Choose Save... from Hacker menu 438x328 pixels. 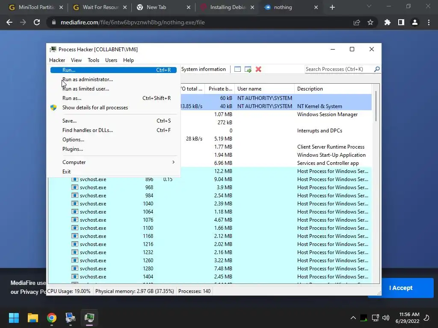coord(113,121)
